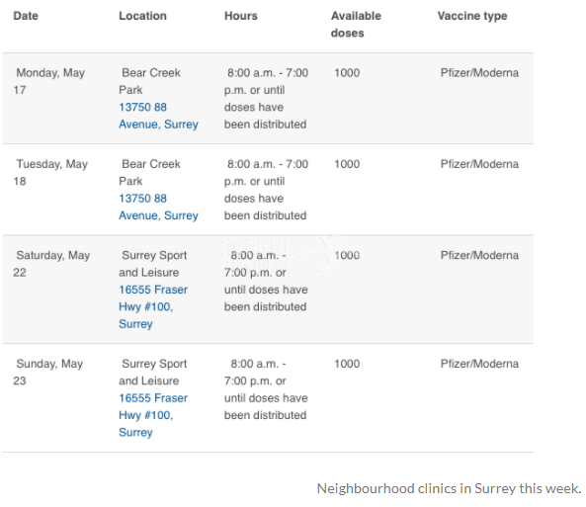The image size is (586, 507).
Task: Click the Location column header
Action: 142,16
